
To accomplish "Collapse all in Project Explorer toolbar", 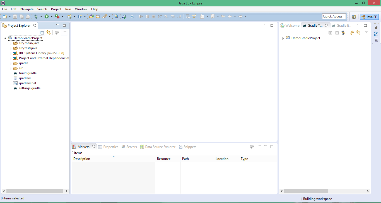I will pyautogui.click(x=42, y=33).
